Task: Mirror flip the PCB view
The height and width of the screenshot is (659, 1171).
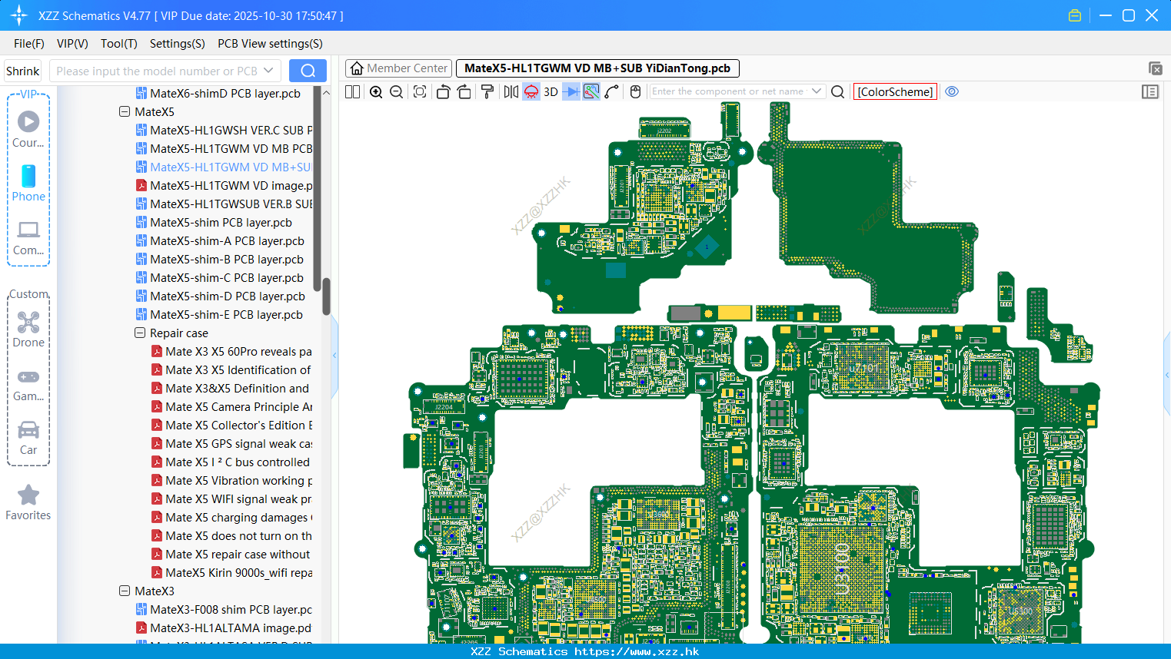Action: (511, 91)
